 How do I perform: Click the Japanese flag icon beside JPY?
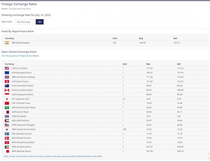pos(7,99)
